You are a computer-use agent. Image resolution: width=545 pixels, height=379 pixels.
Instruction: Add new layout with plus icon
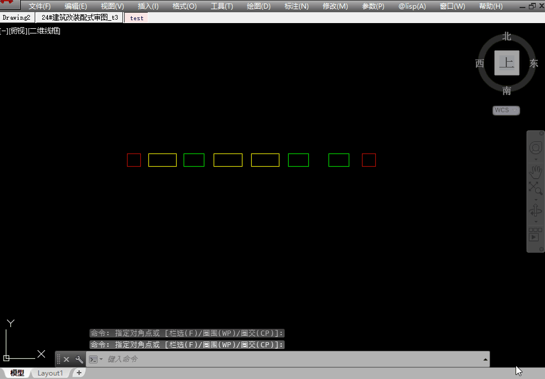click(79, 373)
